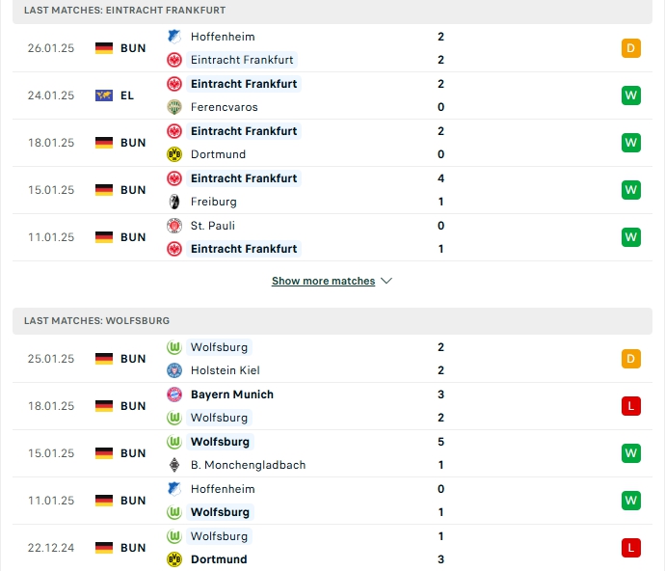The image size is (665, 571).
Task: Click Last Matches: Wolfsburg section header
Action: click(x=332, y=321)
